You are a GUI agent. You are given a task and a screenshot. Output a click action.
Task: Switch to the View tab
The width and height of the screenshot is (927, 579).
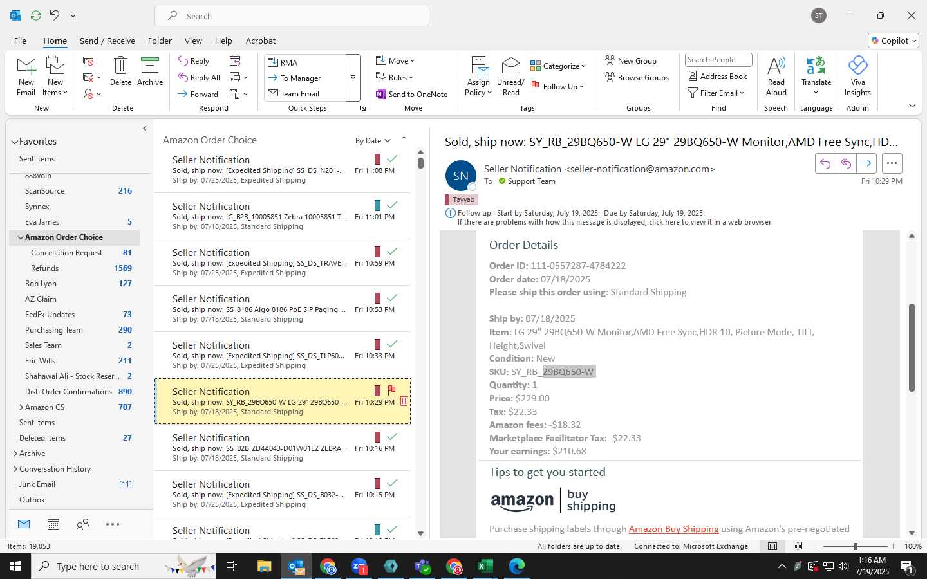193,41
